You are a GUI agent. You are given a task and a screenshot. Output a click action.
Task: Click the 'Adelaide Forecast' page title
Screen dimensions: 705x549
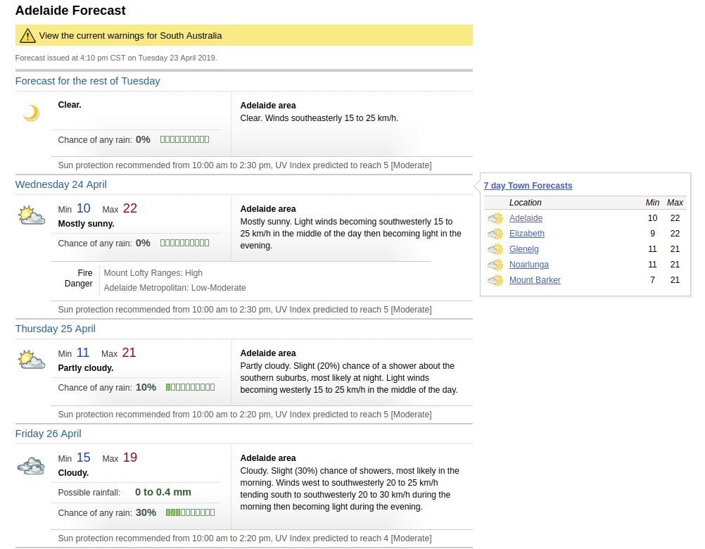pos(70,11)
